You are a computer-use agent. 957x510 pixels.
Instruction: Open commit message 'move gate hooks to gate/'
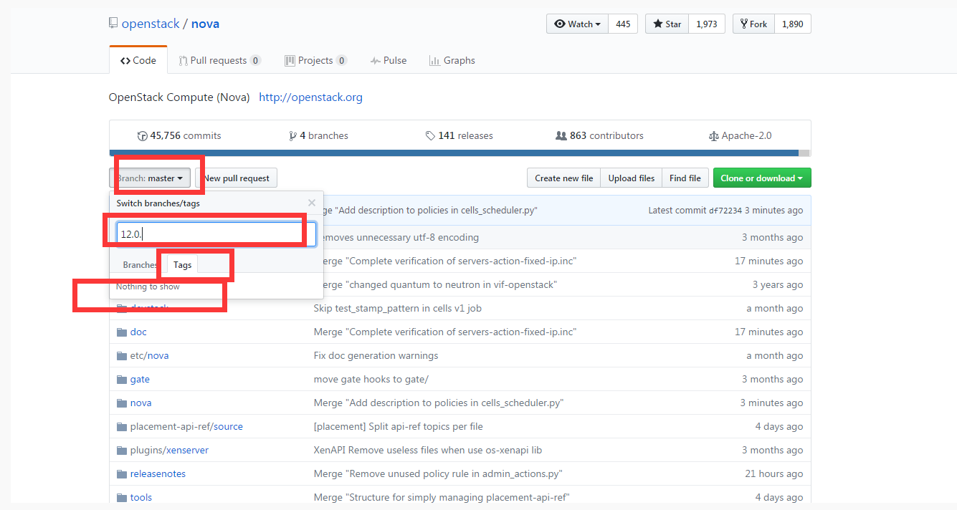[371, 379]
